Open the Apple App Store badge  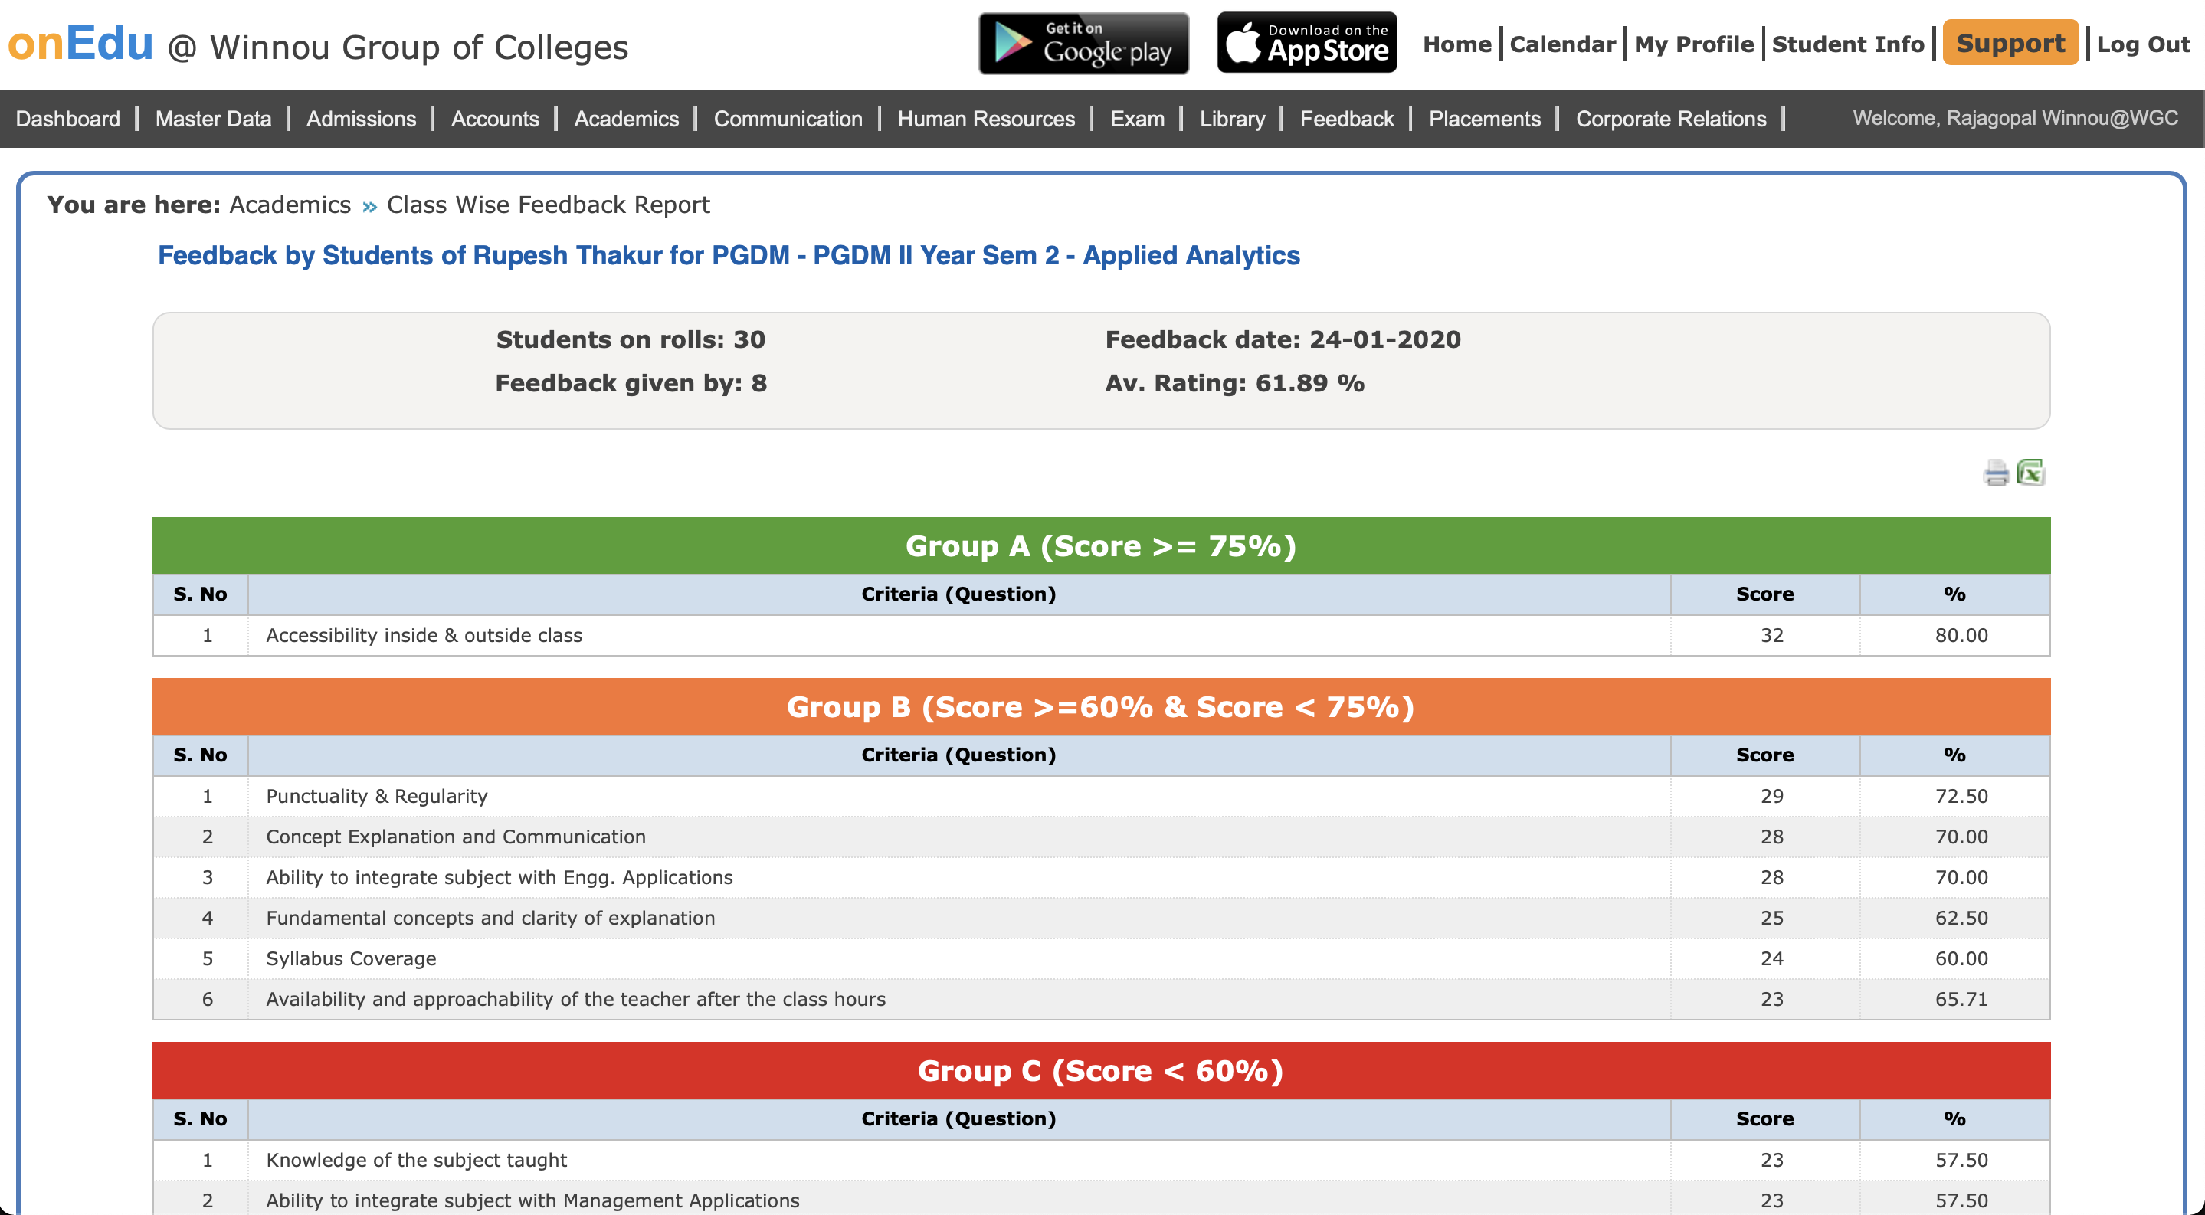coord(1306,43)
